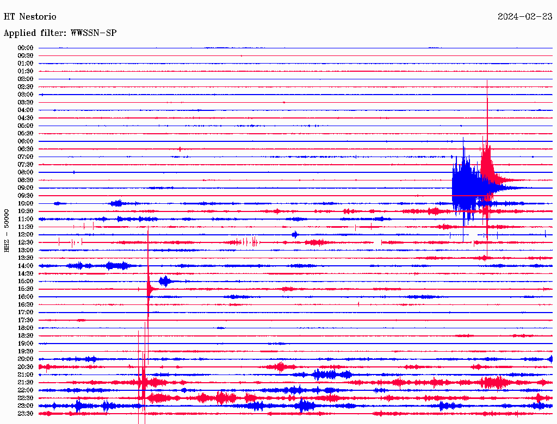Click the 16:00 time label
The height and width of the screenshot is (424, 557).
coord(26,297)
